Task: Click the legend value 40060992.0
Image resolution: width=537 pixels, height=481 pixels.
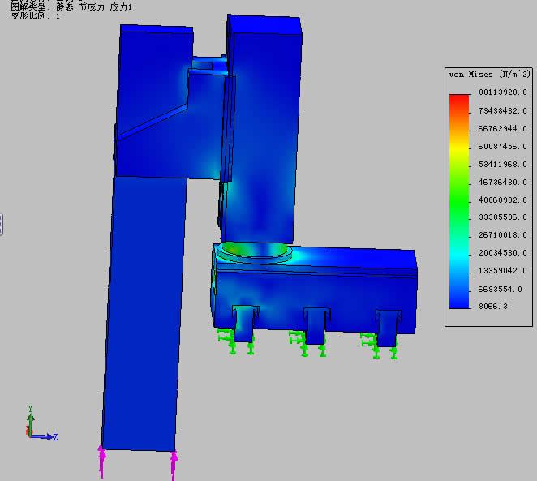Action: tap(501, 200)
